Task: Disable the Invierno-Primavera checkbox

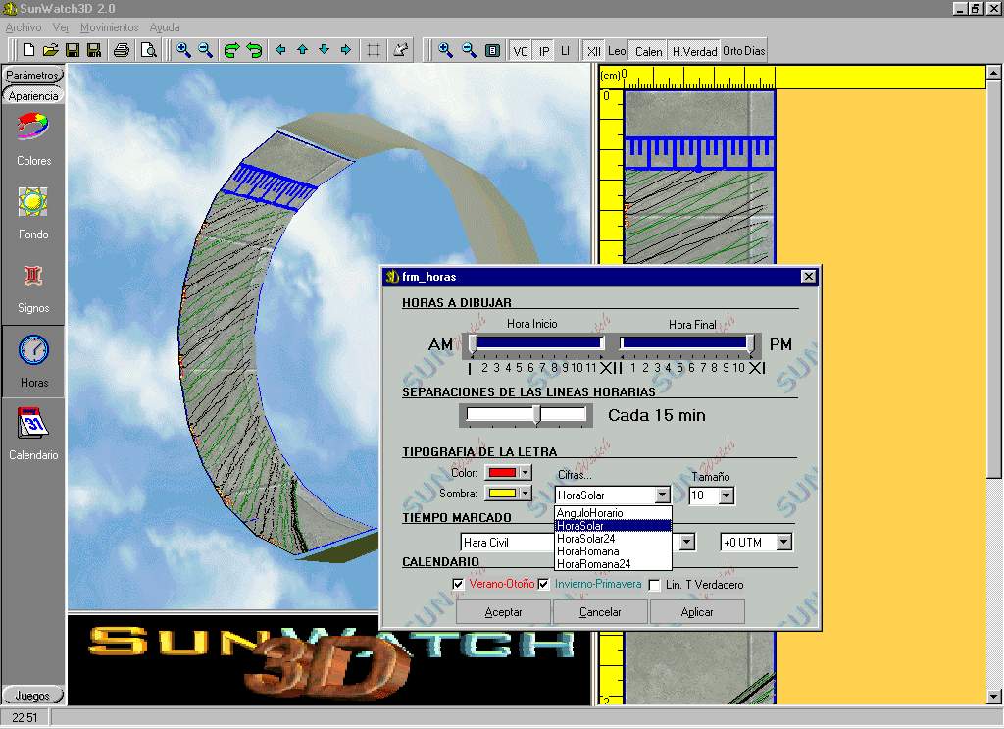Action: (543, 585)
